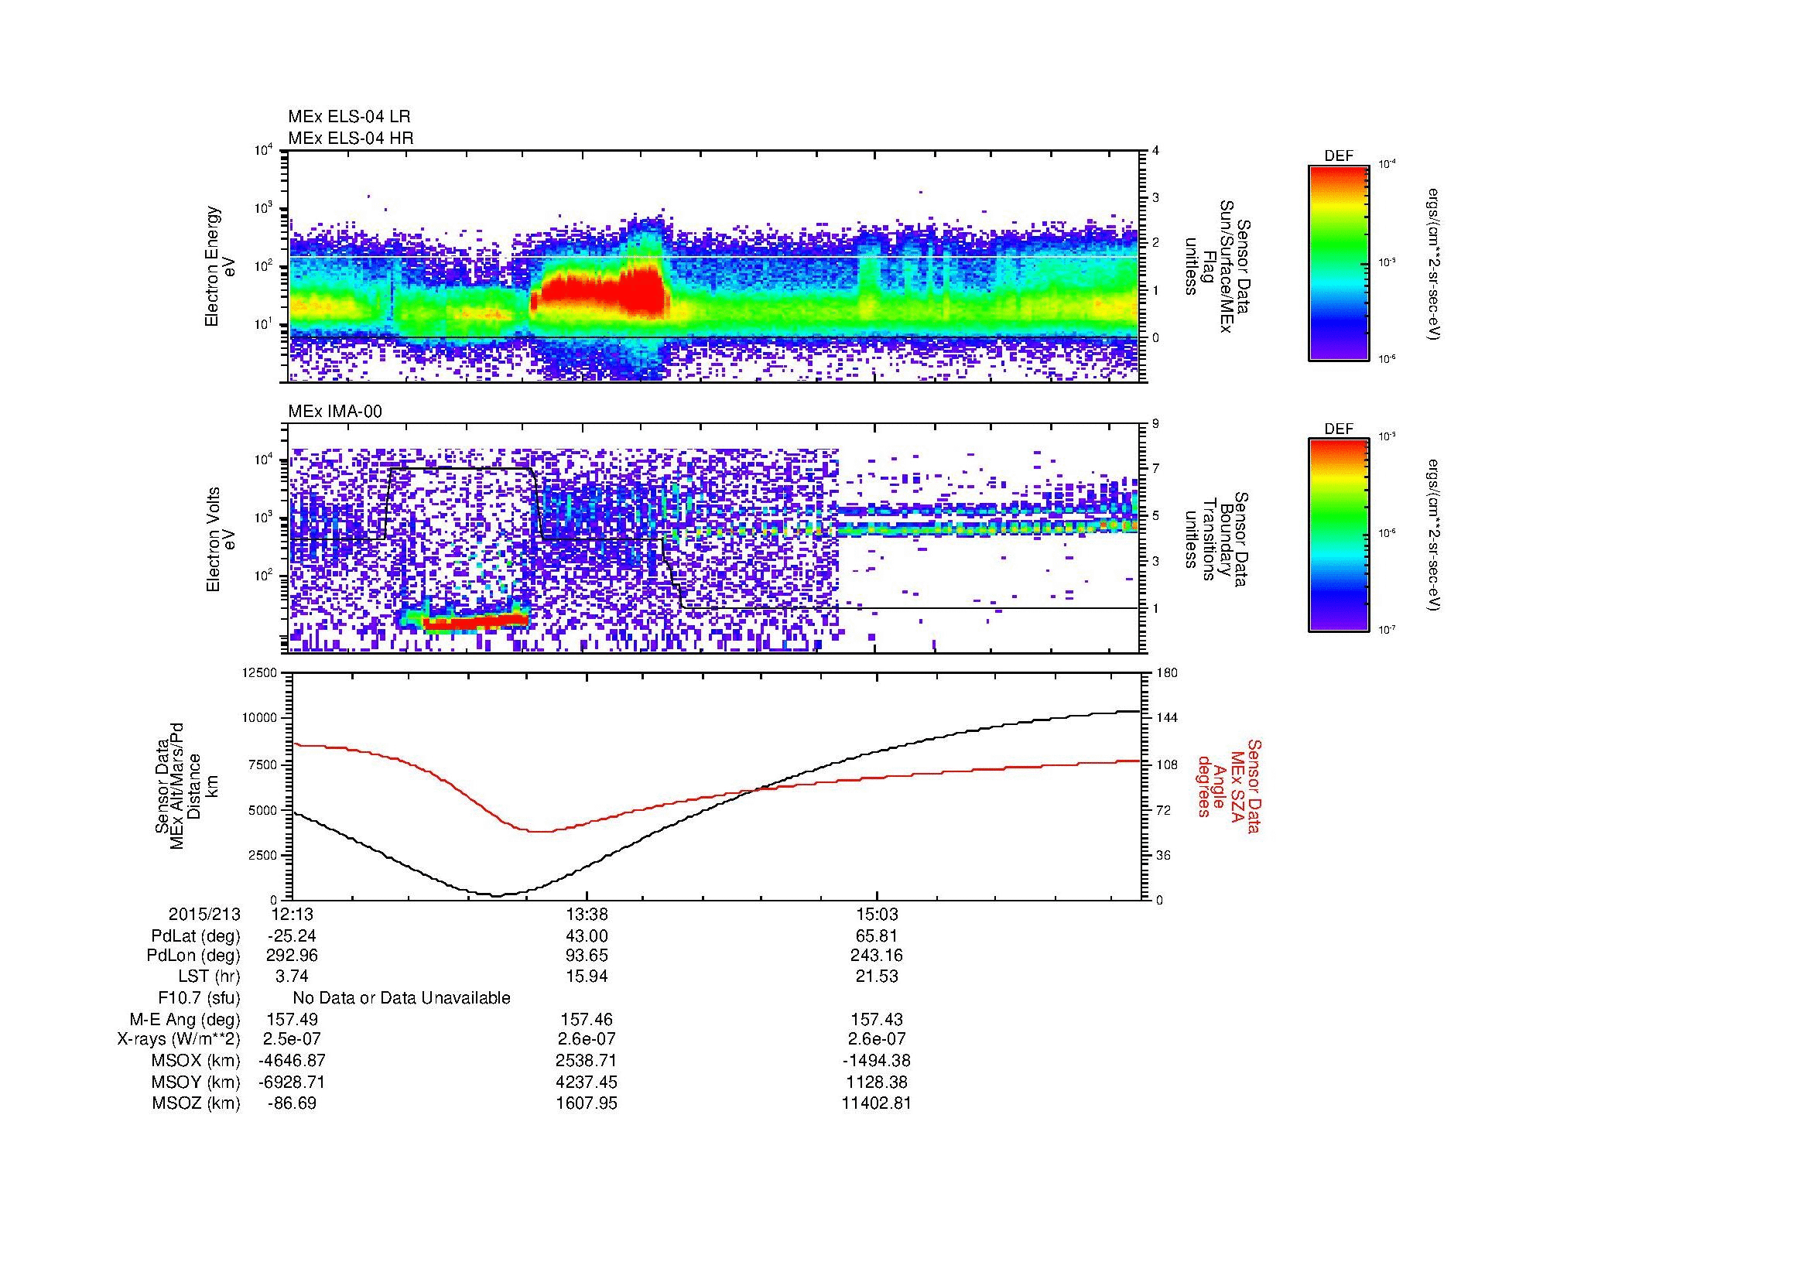Click the 'PdLon (deg)' row label
The height and width of the screenshot is (1279, 1810).
[194, 956]
